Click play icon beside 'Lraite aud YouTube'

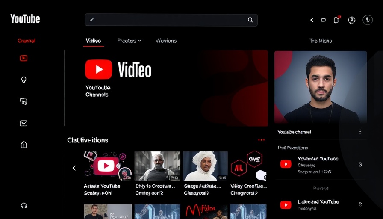point(286,205)
